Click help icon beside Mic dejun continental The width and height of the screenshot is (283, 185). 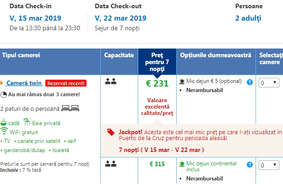pos(250,164)
